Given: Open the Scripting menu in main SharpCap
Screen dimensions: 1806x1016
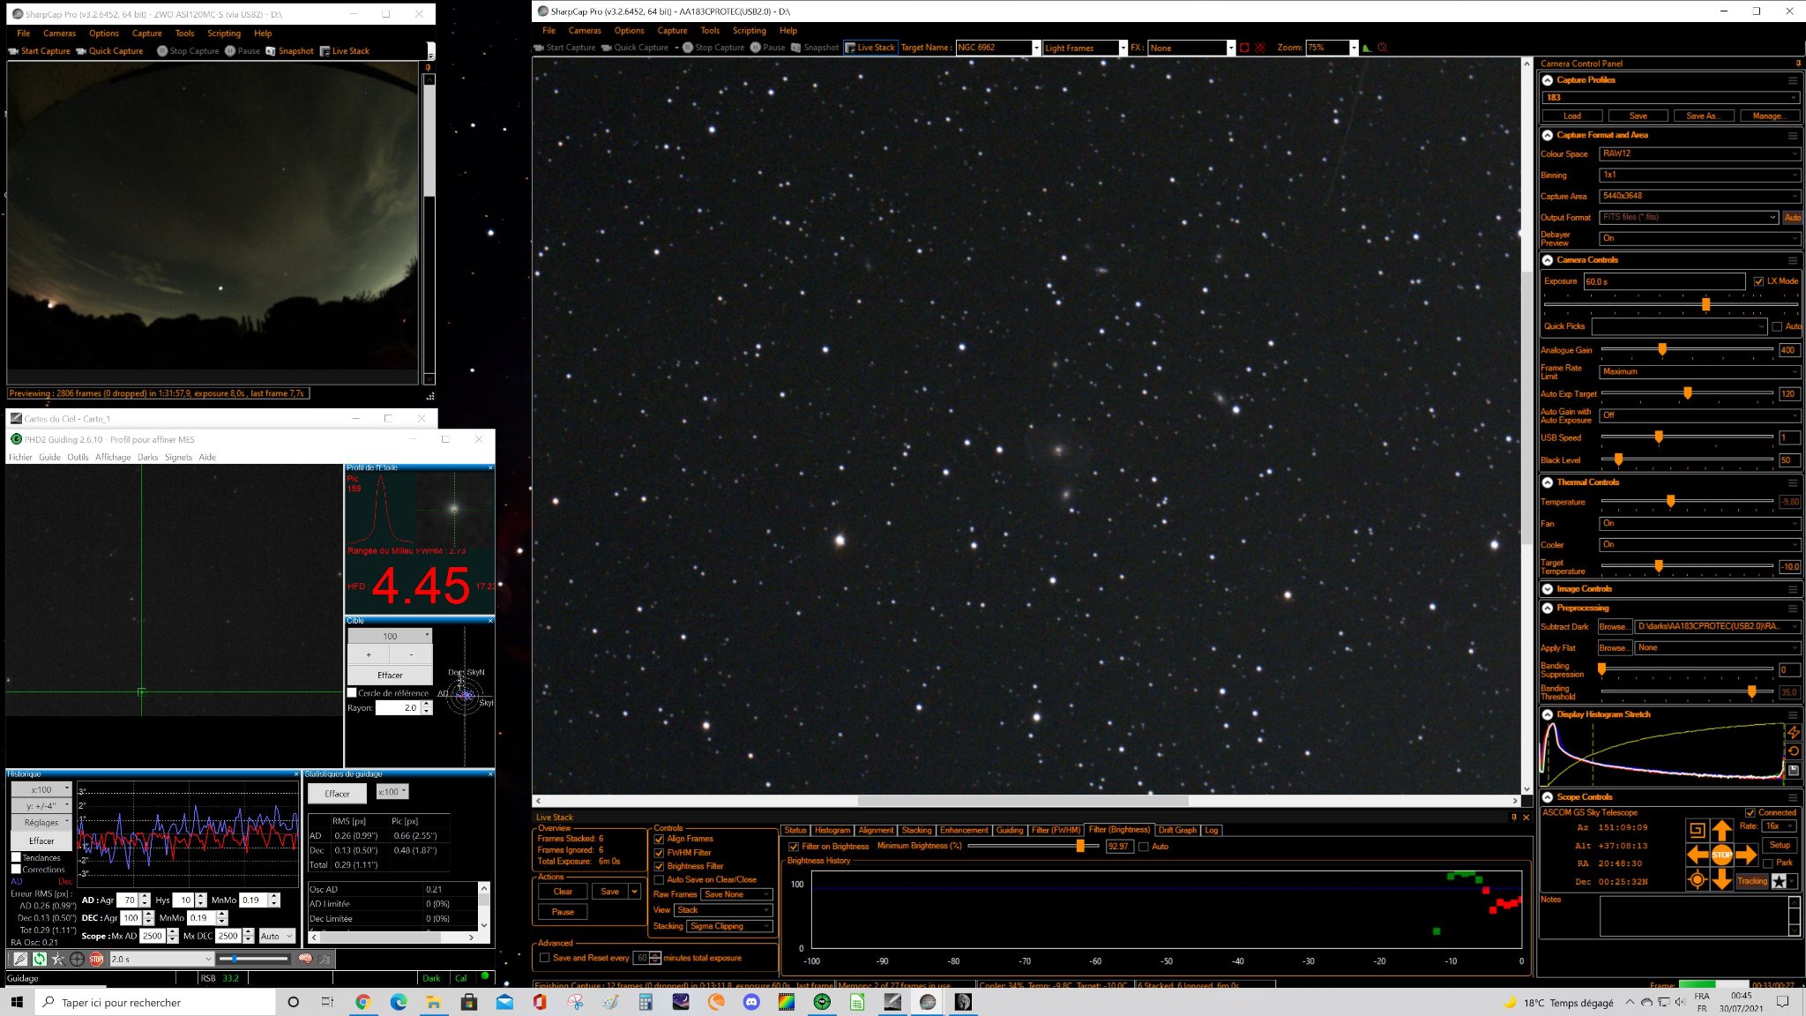Looking at the screenshot, I should [750, 31].
